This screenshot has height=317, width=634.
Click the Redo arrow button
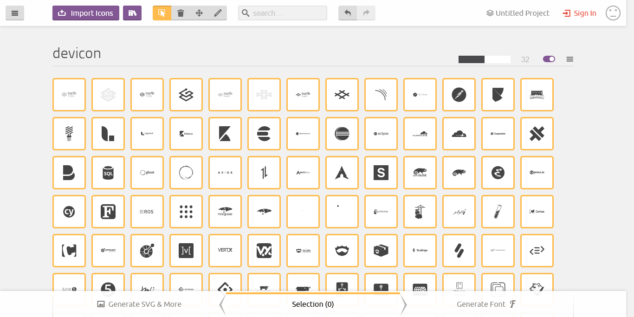[366, 13]
